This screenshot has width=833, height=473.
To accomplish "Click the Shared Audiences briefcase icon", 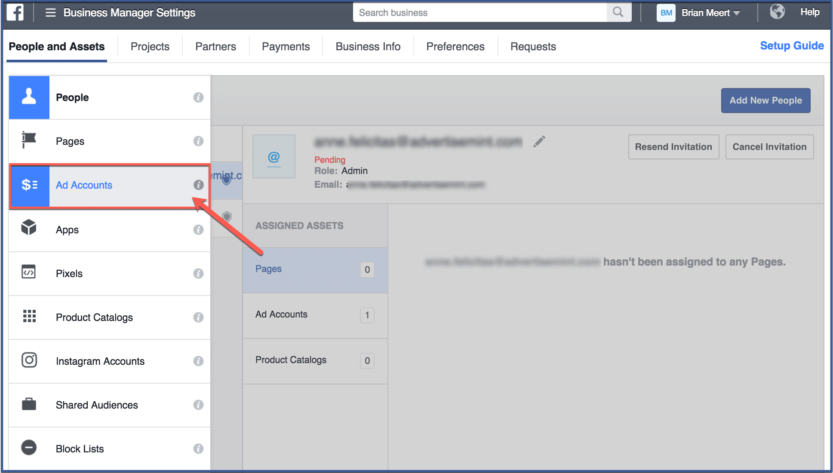I will [x=29, y=404].
